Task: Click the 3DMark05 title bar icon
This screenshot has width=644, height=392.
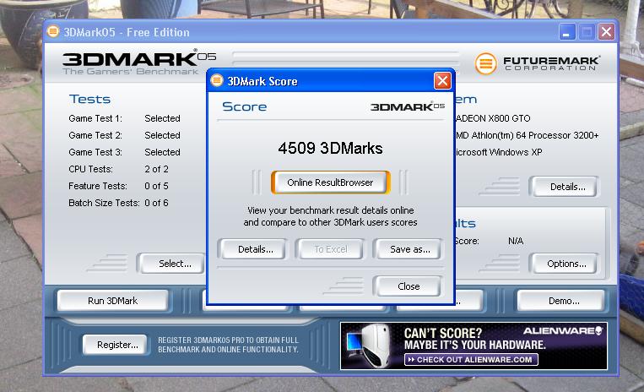Action: point(53,31)
